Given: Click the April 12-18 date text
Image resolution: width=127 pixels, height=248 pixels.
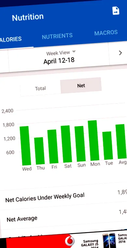Looking at the screenshot, I should pos(59,61).
